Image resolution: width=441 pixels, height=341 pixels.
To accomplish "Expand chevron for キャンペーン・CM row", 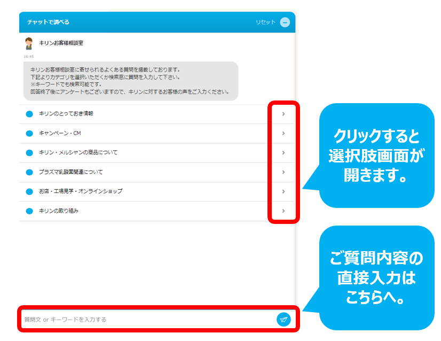I will pos(283,133).
